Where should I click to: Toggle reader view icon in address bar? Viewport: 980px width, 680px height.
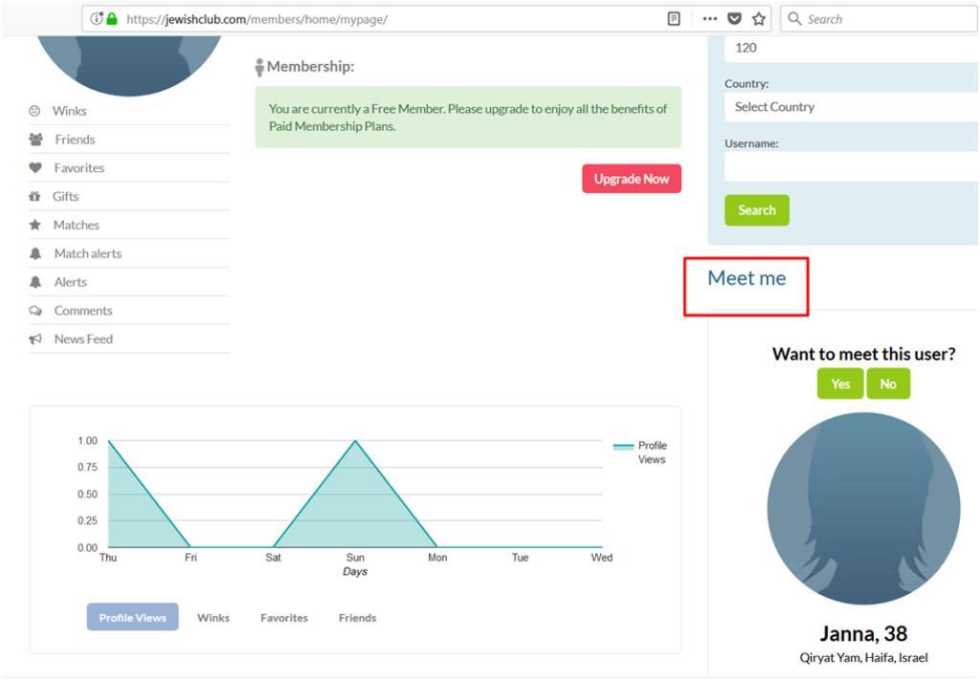(674, 19)
